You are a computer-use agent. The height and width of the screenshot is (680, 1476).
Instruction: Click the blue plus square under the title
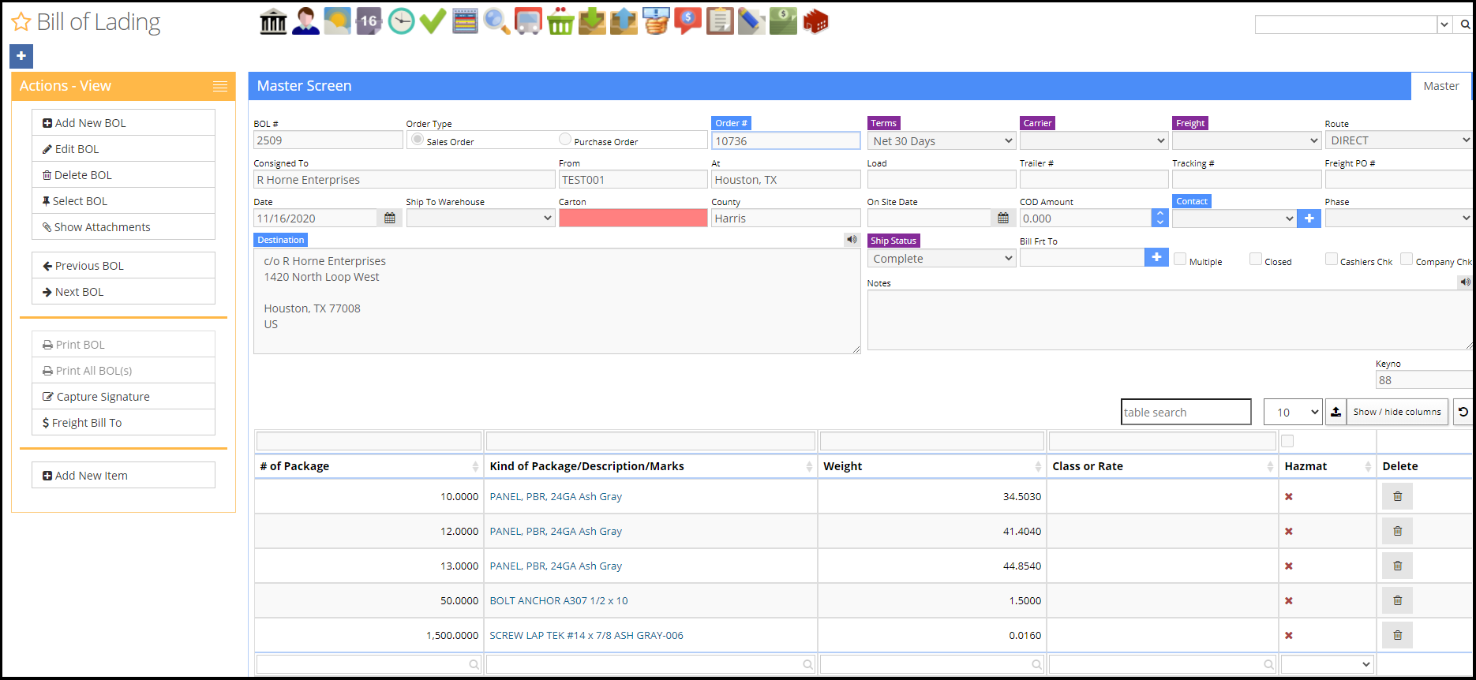tap(21, 56)
